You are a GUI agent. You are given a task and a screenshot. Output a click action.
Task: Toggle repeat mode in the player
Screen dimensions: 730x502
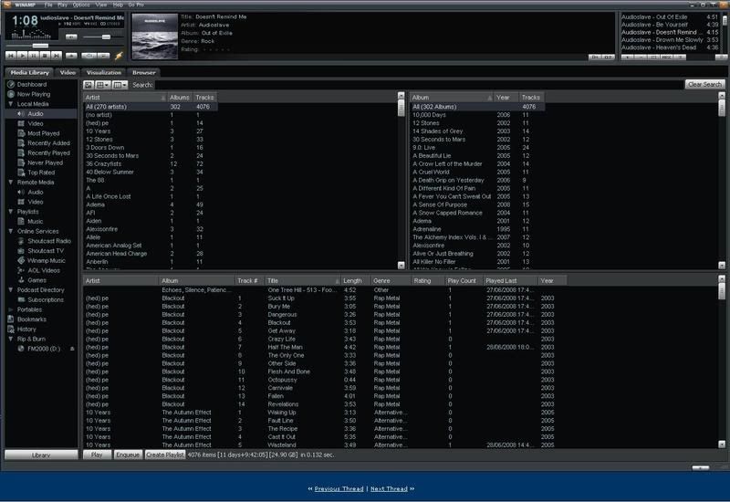point(103,56)
